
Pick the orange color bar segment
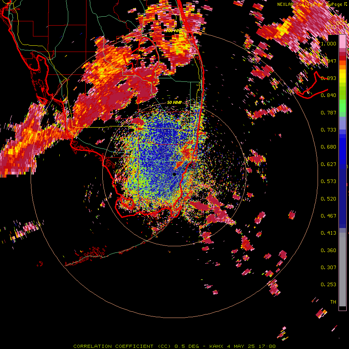tap(342, 67)
